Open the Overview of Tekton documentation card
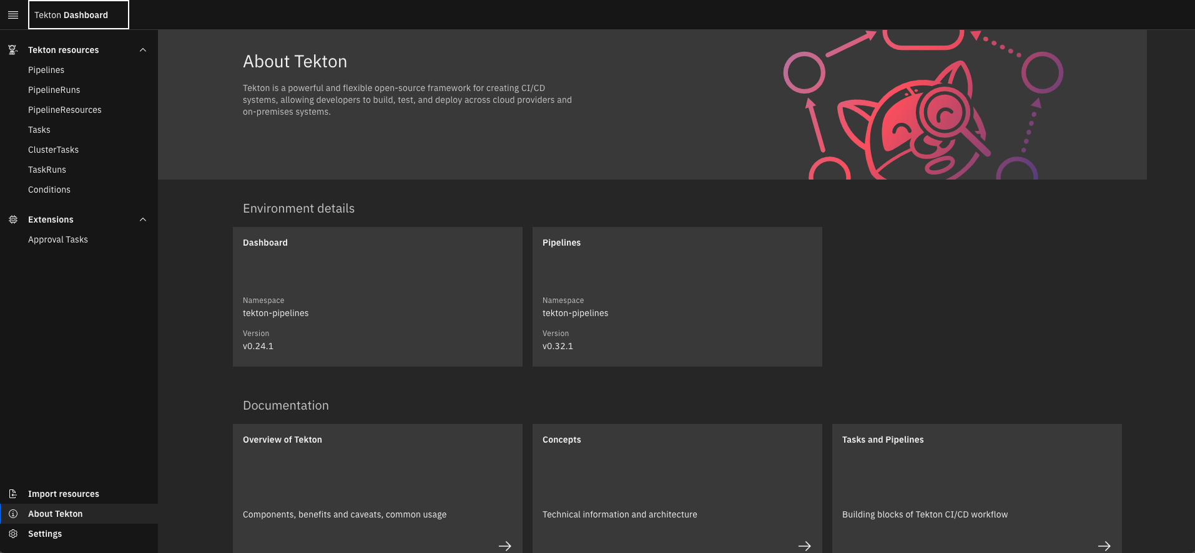Viewport: 1195px width, 553px height. (x=378, y=489)
